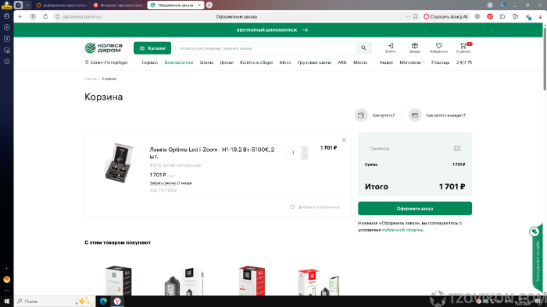Click the Windows Start button
The width and height of the screenshot is (547, 307).
pyautogui.click(x=6, y=302)
